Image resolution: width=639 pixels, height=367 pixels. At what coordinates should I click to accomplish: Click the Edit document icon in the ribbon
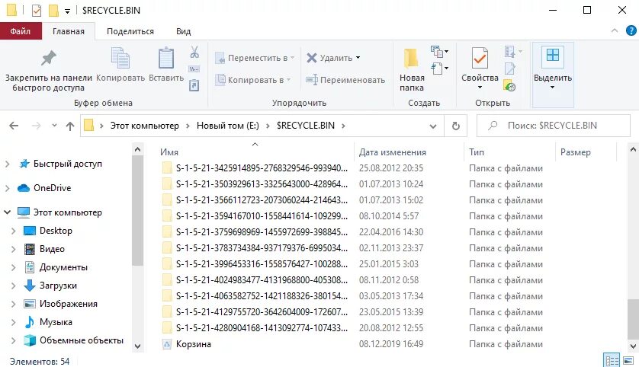click(x=509, y=69)
